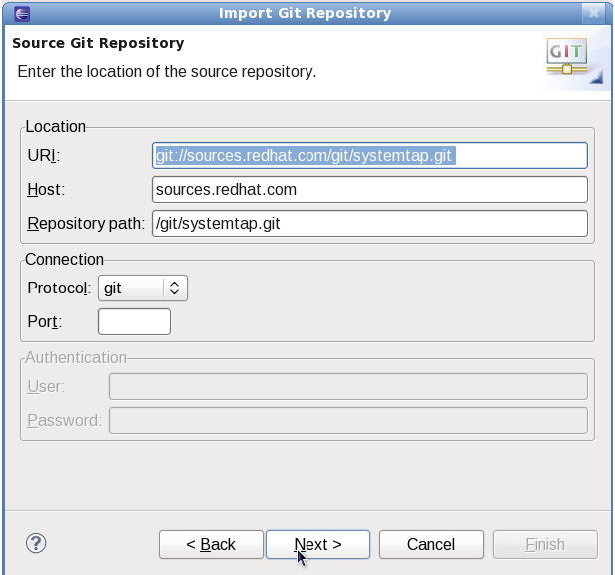Click the 'Connection' group label
This screenshot has width=615, height=575.
[64, 260]
